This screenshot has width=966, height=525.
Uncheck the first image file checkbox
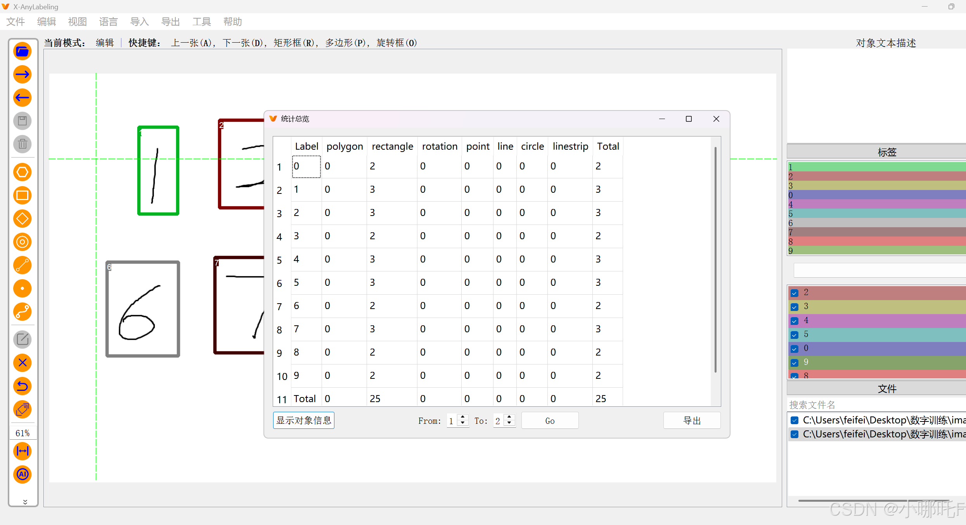point(795,420)
